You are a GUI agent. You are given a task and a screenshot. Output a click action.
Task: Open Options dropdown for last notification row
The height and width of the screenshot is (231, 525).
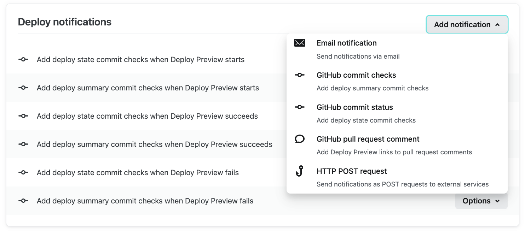481,201
